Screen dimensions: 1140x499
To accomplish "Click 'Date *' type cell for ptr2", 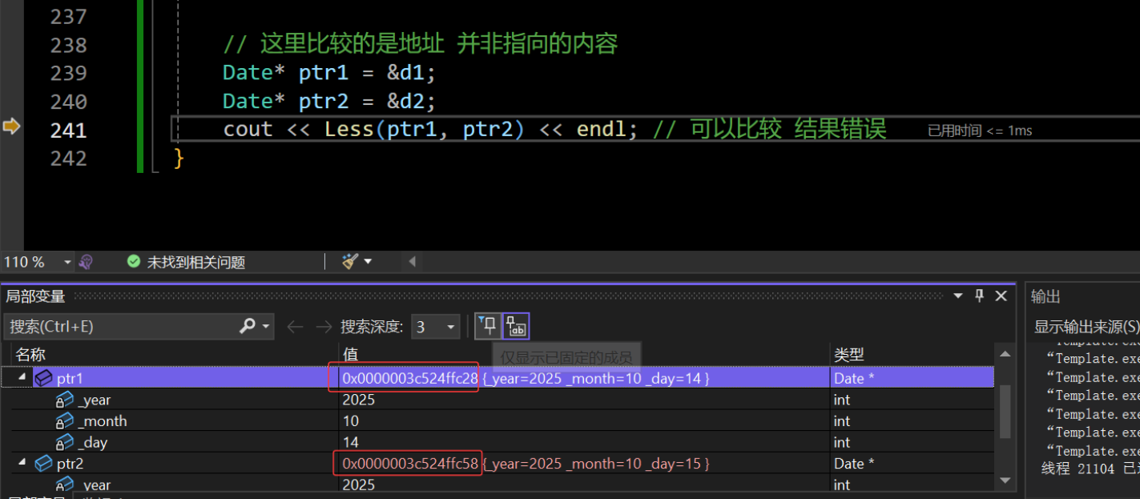I will tap(854, 464).
